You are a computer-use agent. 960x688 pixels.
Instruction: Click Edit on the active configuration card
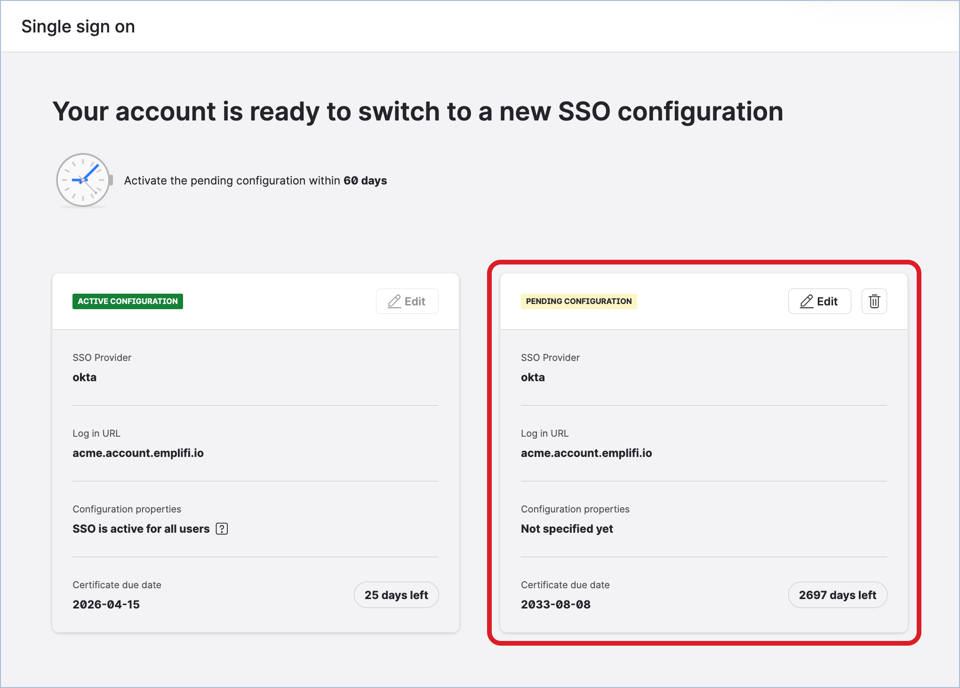pyautogui.click(x=407, y=301)
